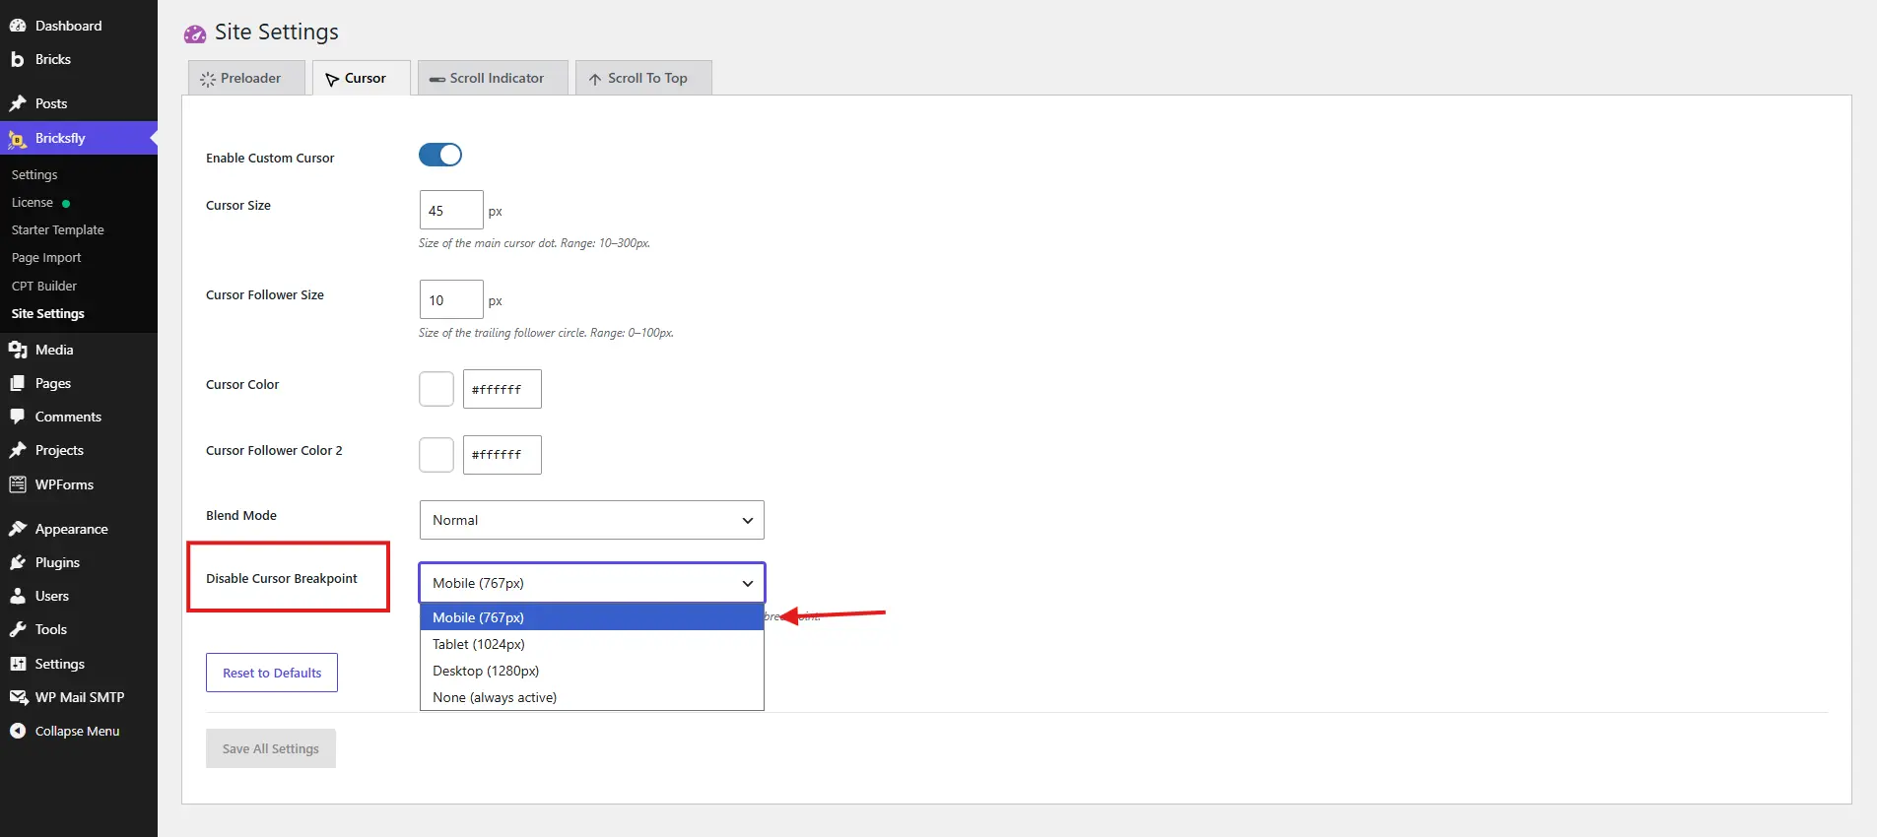Collapse the admin menu

(x=65, y=731)
